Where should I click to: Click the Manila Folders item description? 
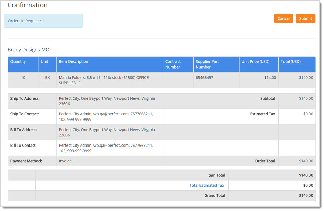tap(104, 80)
